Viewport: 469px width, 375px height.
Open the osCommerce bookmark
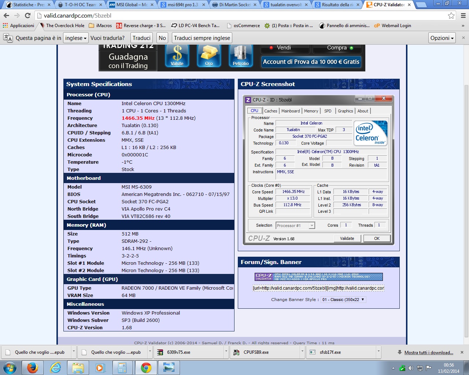(x=243, y=26)
